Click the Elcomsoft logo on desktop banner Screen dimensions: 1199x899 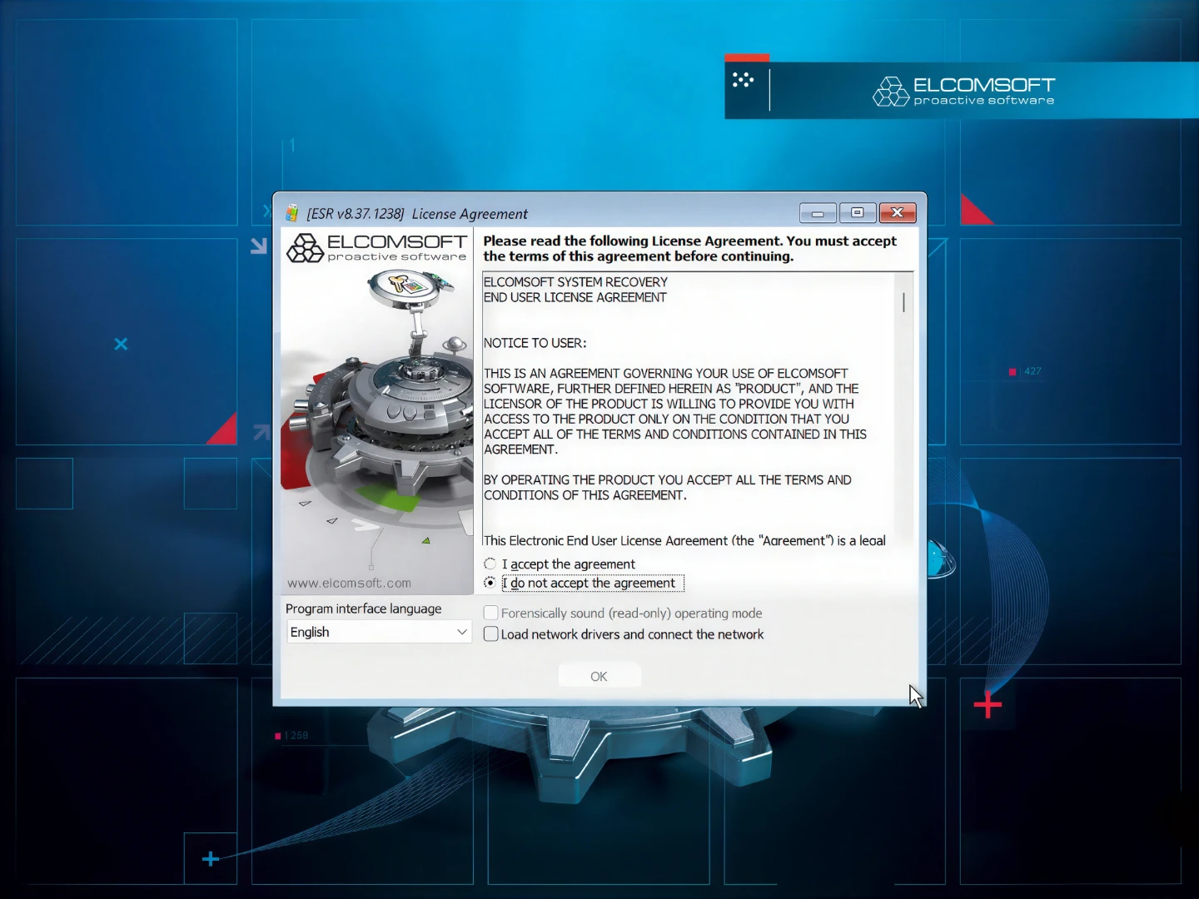click(963, 91)
